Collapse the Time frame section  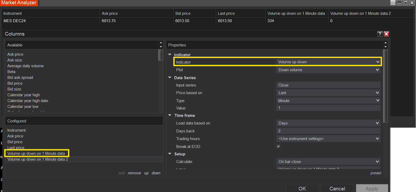pyautogui.click(x=170, y=115)
